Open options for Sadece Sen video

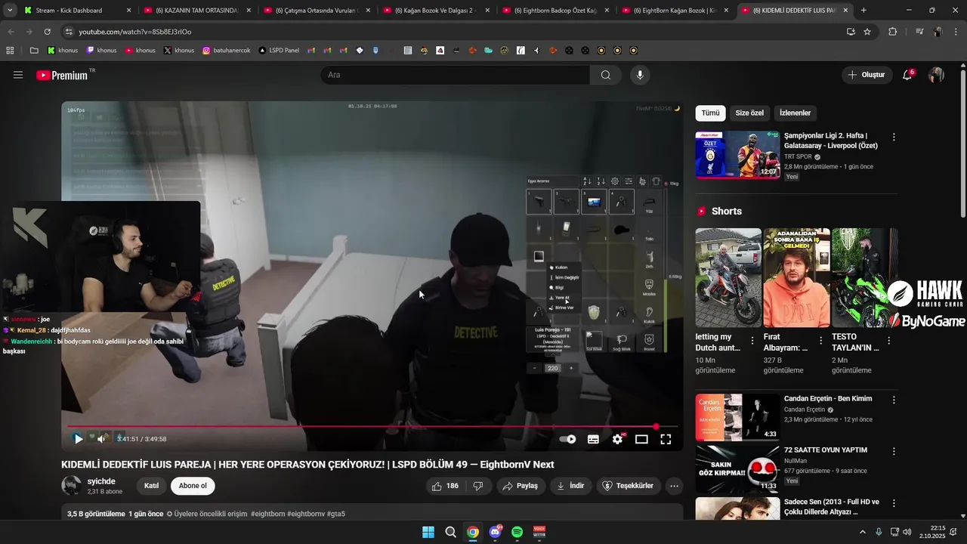pyautogui.click(x=894, y=502)
